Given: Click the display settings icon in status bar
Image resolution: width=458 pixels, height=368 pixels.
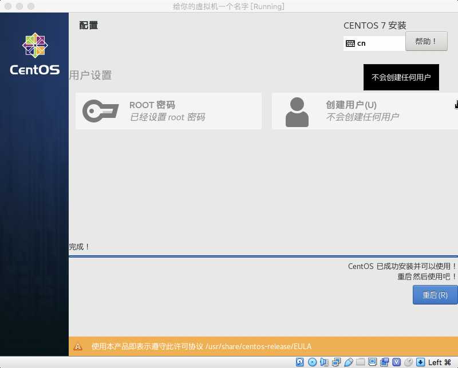Looking at the screenshot, I should pyautogui.click(x=373, y=362).
